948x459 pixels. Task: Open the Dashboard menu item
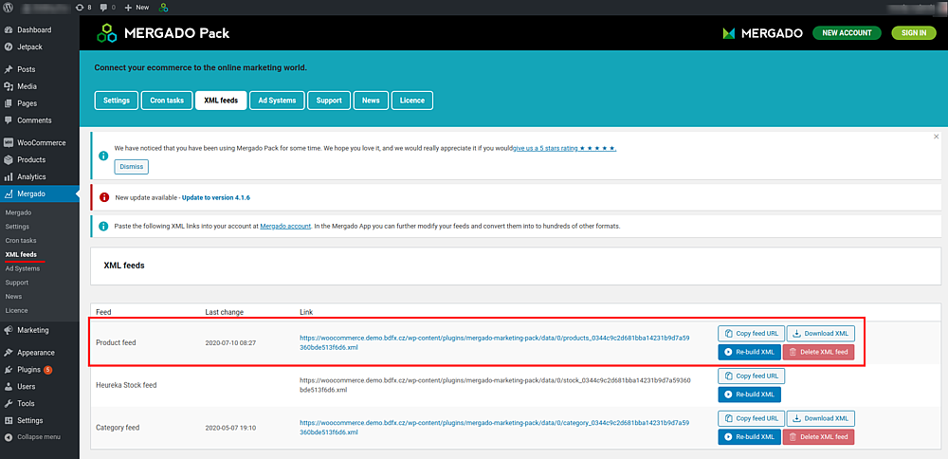39,29
